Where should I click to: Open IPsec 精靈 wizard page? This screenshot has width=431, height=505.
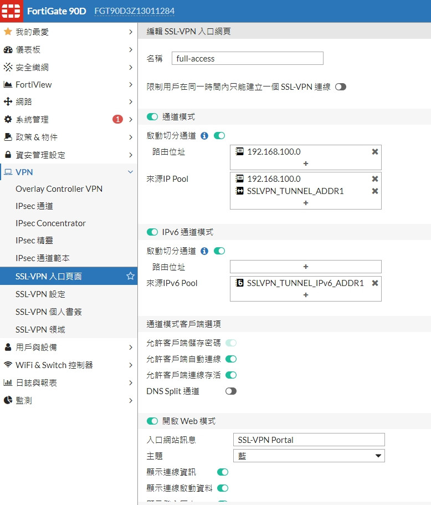pos(34,241)
